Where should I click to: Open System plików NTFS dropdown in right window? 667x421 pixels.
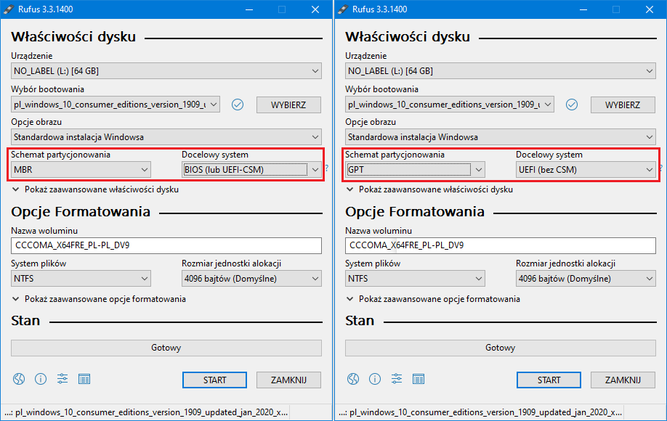[x=415, y=279]
